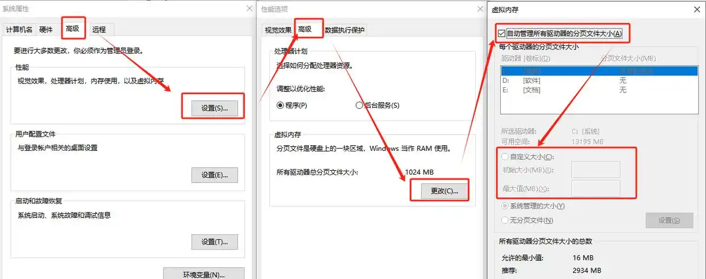Click the 分页文件大小(MB) column header
The width and height of the screenshot is (706, 279).
pos(629,58)
